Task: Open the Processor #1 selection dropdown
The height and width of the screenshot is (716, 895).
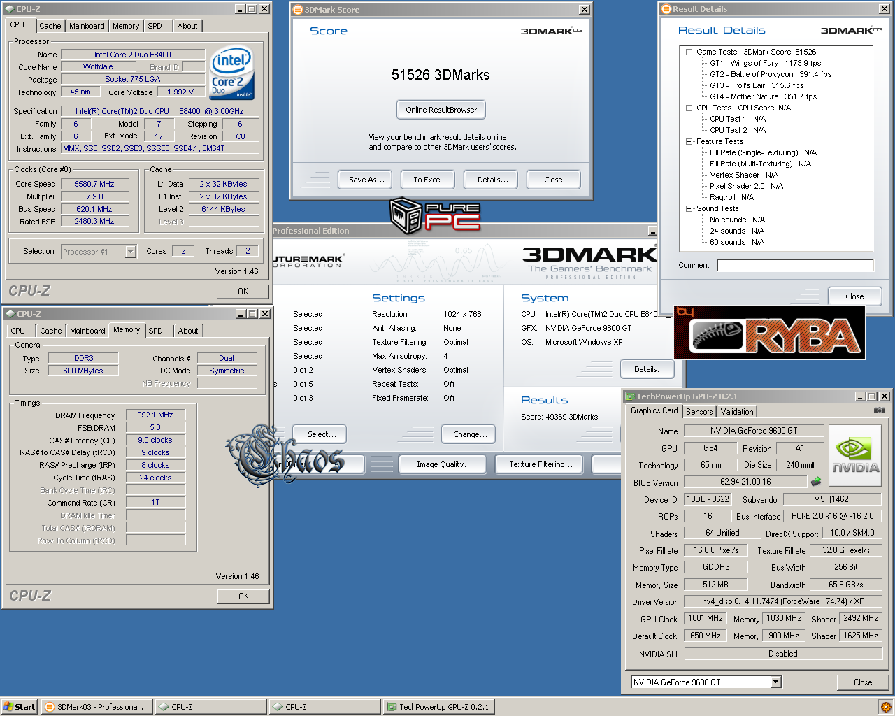Action: coord(131,252)
